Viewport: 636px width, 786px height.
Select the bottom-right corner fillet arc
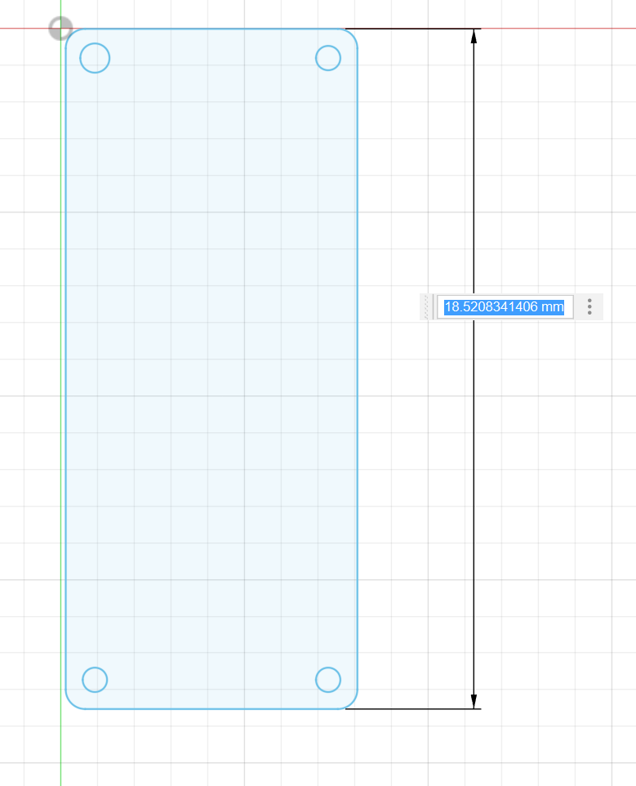(352, 703)
